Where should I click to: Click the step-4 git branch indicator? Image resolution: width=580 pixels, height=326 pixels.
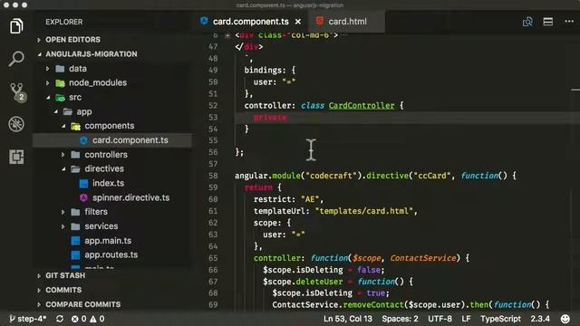(x=28, y=319)
